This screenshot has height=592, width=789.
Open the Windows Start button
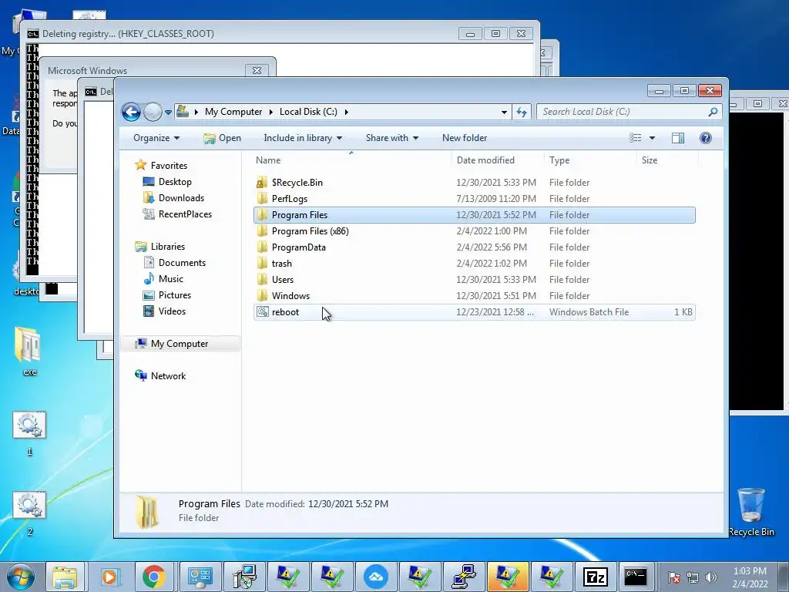pos(20,577)
